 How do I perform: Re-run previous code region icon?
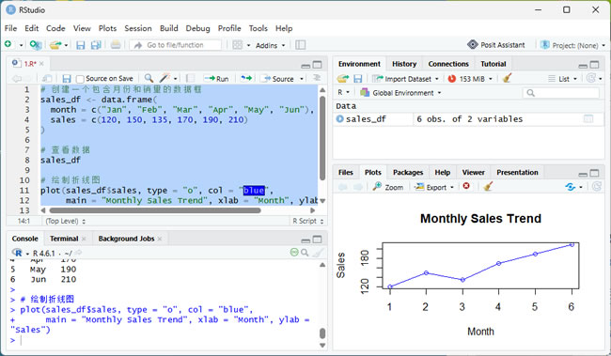point(246,78)
